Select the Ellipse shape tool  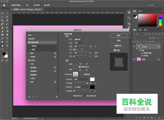7,42
